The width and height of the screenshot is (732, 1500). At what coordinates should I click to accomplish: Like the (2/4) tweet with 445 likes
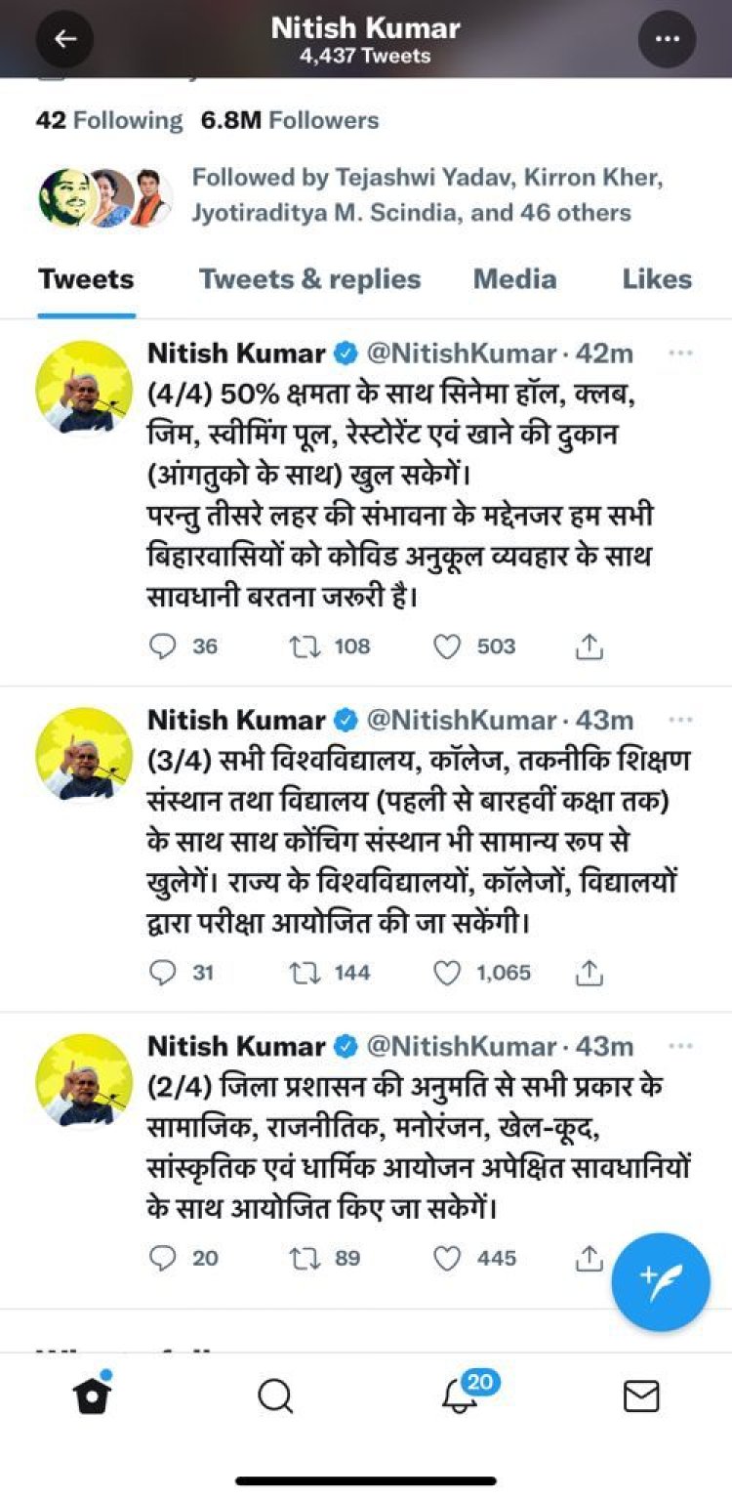coord(447,1259)
